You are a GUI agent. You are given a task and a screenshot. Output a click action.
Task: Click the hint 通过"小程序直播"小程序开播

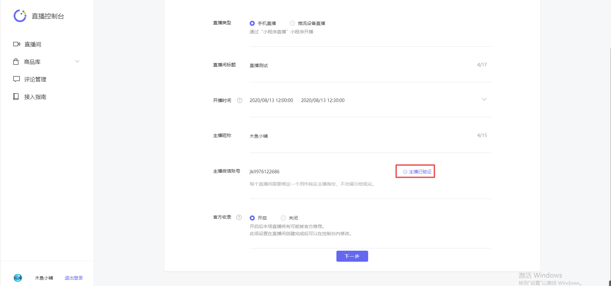tap(281, 32)
